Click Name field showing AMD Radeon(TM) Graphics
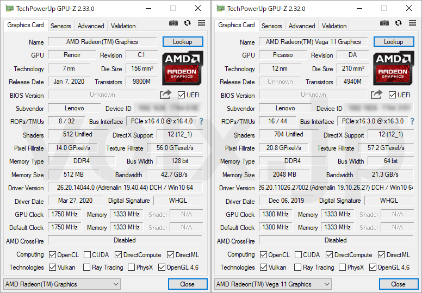Image resolution: width=422 pixels, height=293 pixels. (102, 42)
